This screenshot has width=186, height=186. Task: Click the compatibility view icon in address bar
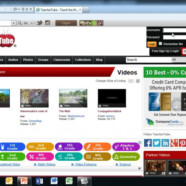23,9
